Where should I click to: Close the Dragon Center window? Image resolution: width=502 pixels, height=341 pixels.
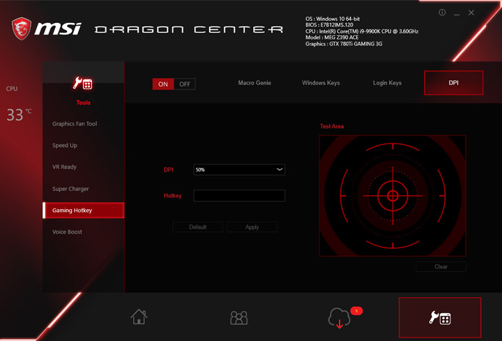tap(471, 13)
